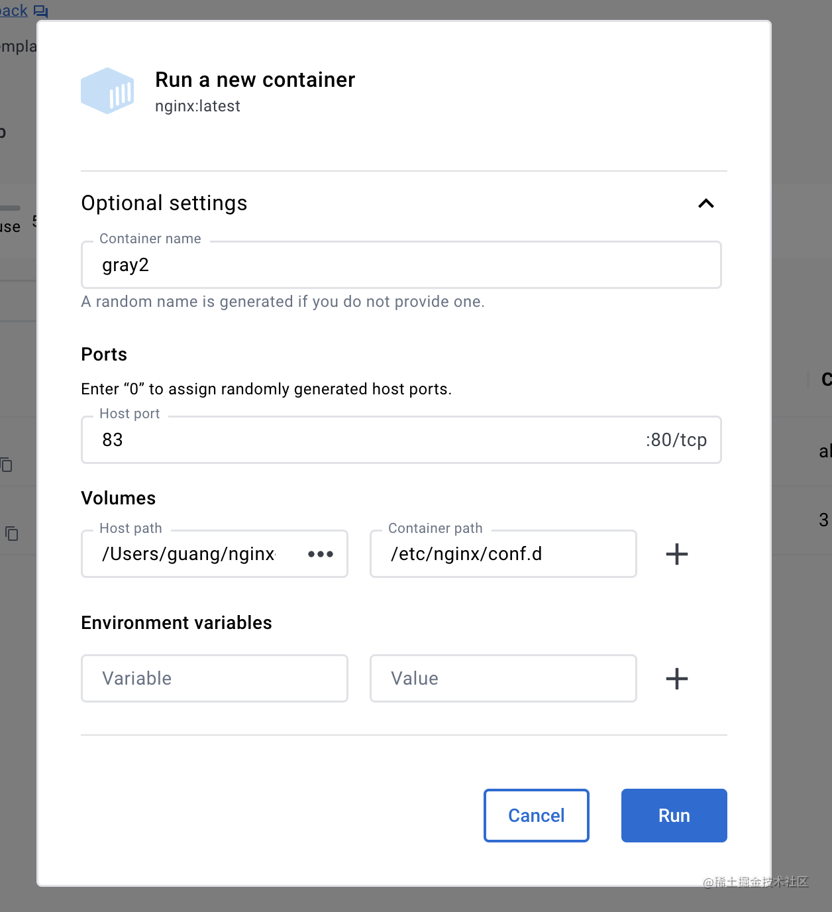The image size is (832, 912).
Task: Focus the Container name field with gray2
Action: click(401, 265)
